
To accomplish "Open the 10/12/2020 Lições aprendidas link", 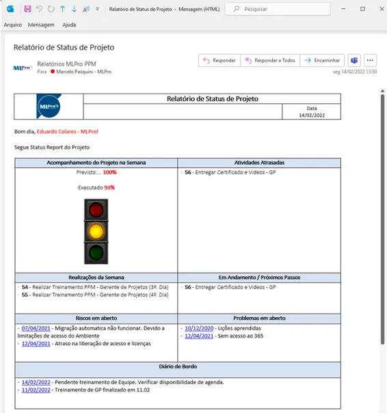I will 199,328.
